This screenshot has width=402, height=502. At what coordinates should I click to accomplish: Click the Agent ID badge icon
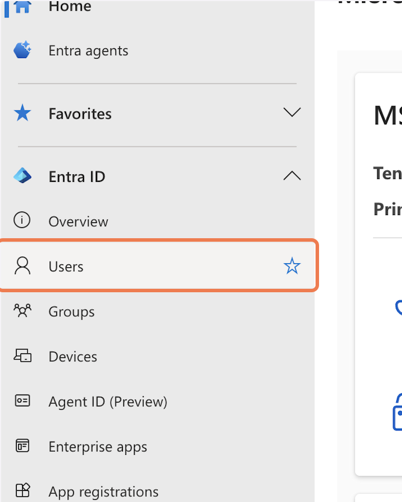tap(22, 401)
